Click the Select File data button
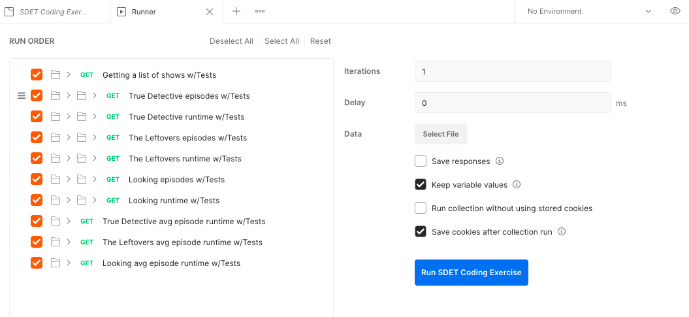 click(441, 134)
